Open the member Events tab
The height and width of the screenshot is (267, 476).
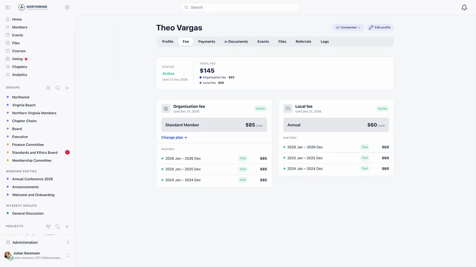tap(263, 42)
